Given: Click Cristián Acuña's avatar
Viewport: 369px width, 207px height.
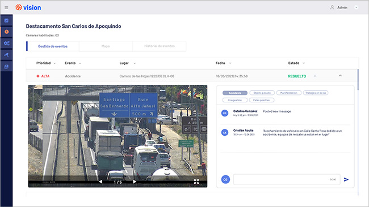Looking at the screenshot, I should coord(225,133).
